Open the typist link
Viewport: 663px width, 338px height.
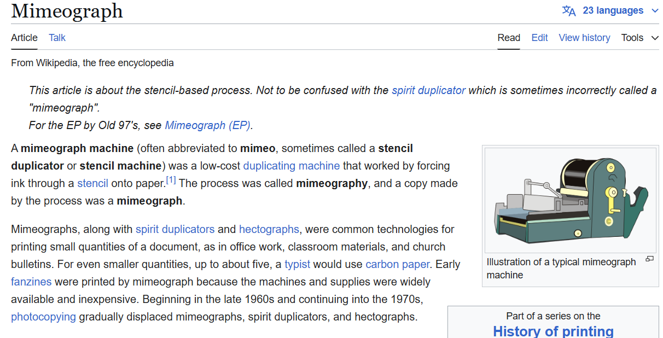(297, 264)
